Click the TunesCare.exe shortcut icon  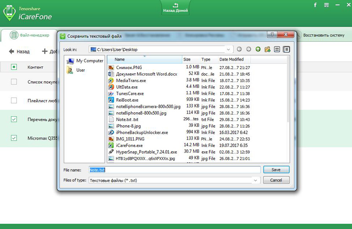click(x=111, y=93)
